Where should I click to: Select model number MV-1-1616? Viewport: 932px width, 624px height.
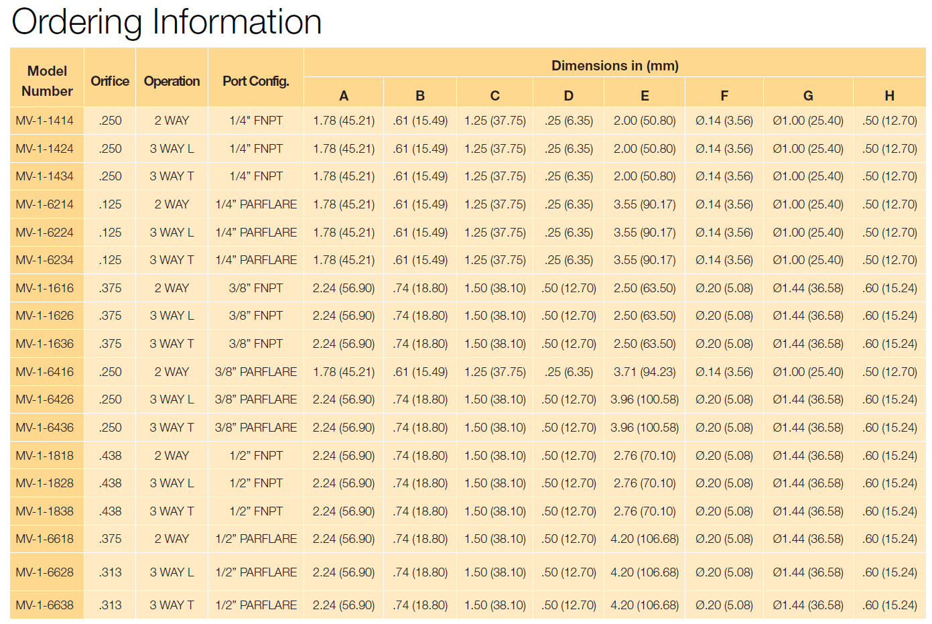coord(45,288)
